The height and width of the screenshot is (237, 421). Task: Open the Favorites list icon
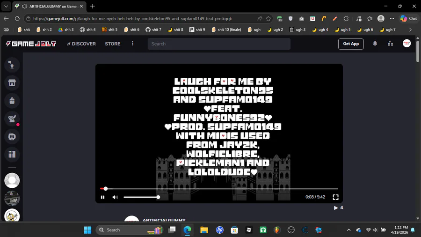click(370, 19)
